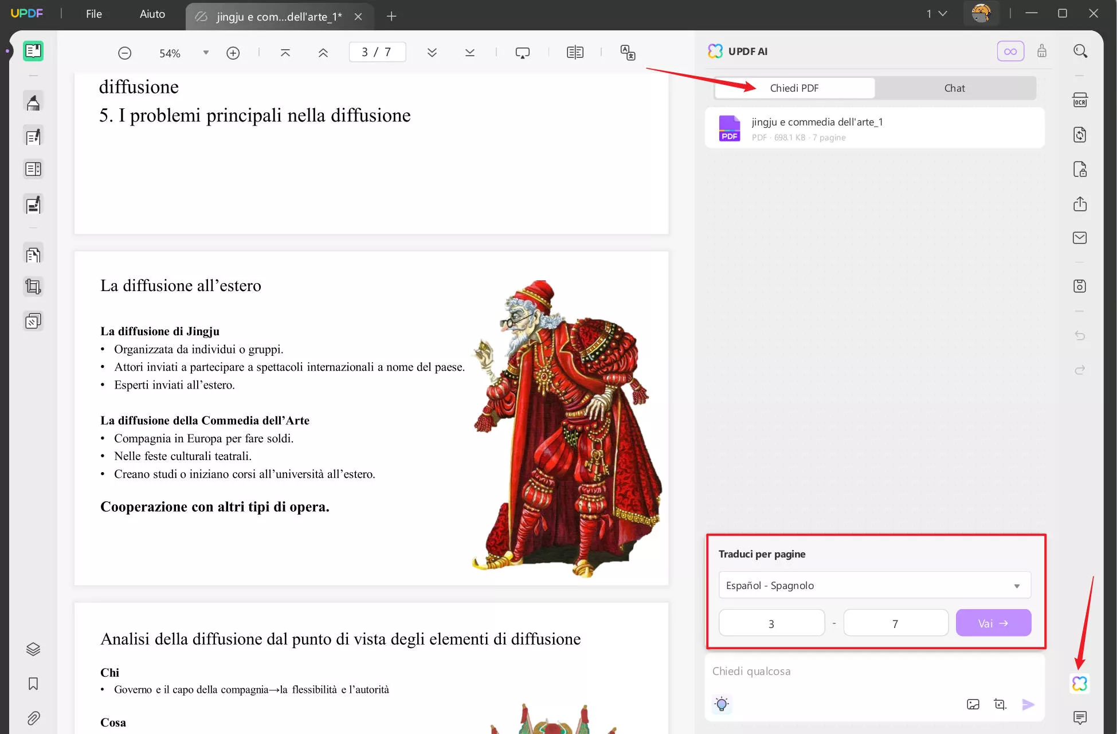
Task: Toggle the prompt lightbulb icon
Action: [722, 704]
